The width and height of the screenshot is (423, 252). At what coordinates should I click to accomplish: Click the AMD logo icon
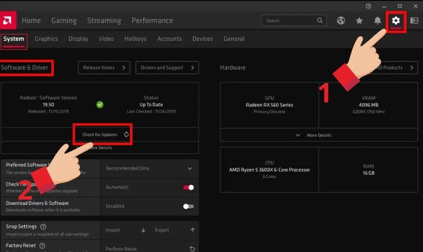(7, 20)
